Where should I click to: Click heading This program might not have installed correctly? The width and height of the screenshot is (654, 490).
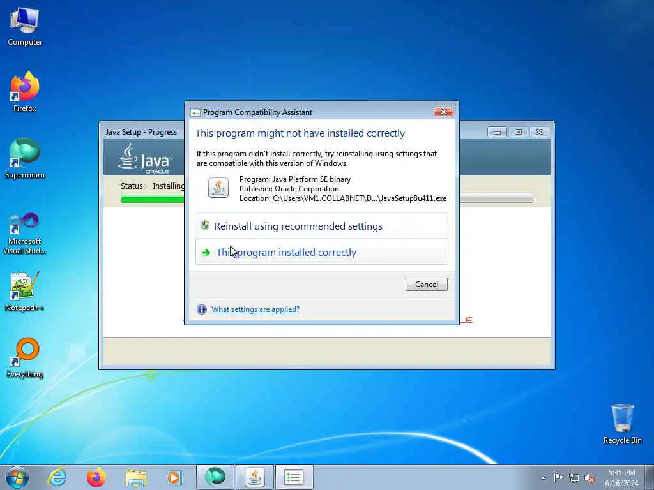[x=300, y=133]
